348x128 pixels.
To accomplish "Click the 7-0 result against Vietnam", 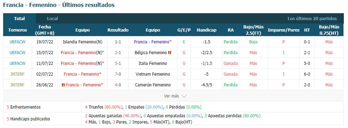I will 118,74.
